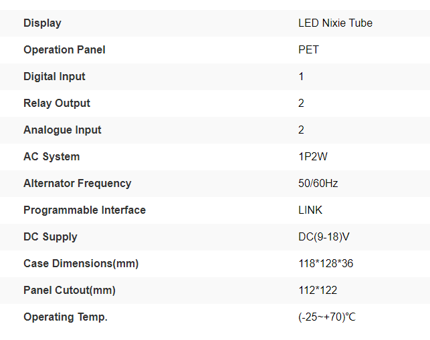Select the LED Nixie Tube value

335,23
